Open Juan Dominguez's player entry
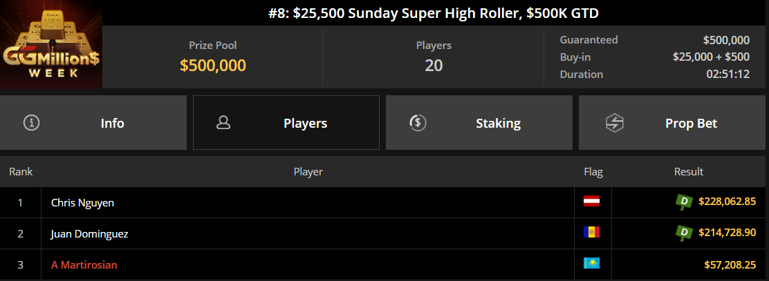This screenshot has width=769, height=281. [89, 234]
